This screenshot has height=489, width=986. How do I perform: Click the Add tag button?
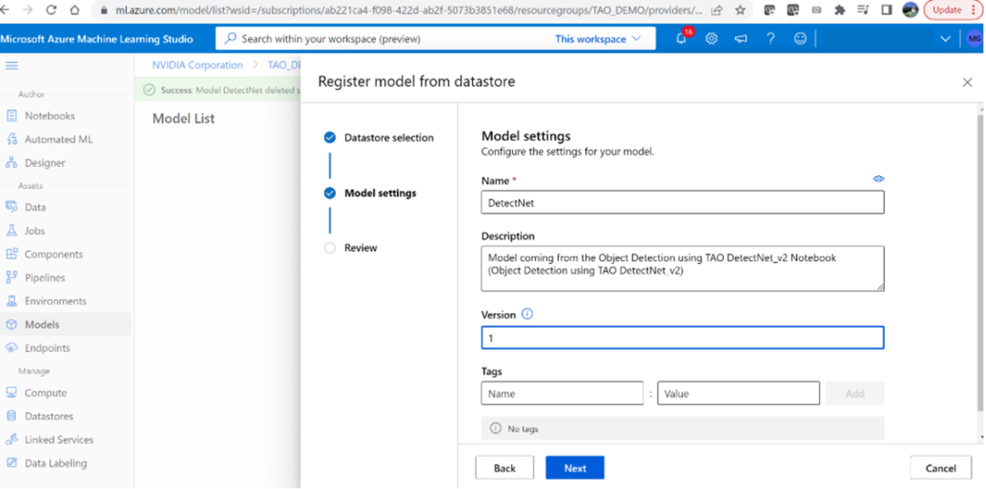[x=855, y=393]
